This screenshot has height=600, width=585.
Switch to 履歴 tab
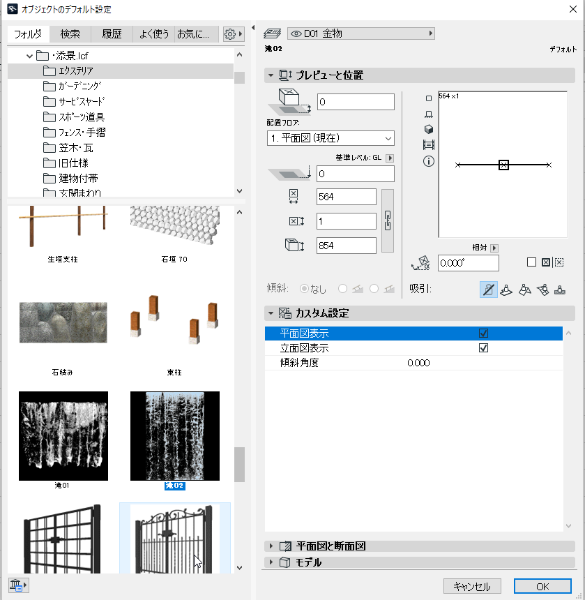coord(112,34)
